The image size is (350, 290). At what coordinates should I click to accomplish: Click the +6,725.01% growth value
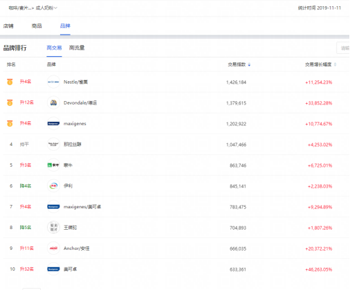coord(320,165)
